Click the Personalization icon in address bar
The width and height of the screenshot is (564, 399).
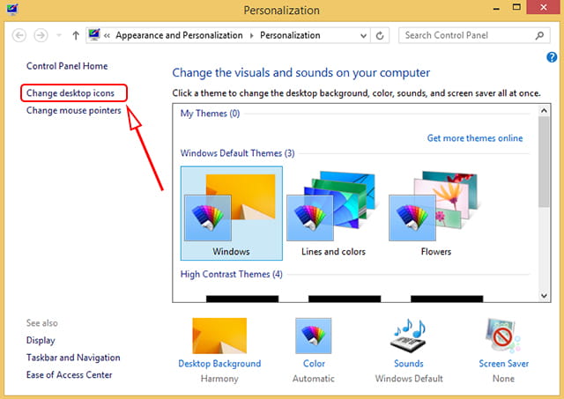(x=94, y=35)
